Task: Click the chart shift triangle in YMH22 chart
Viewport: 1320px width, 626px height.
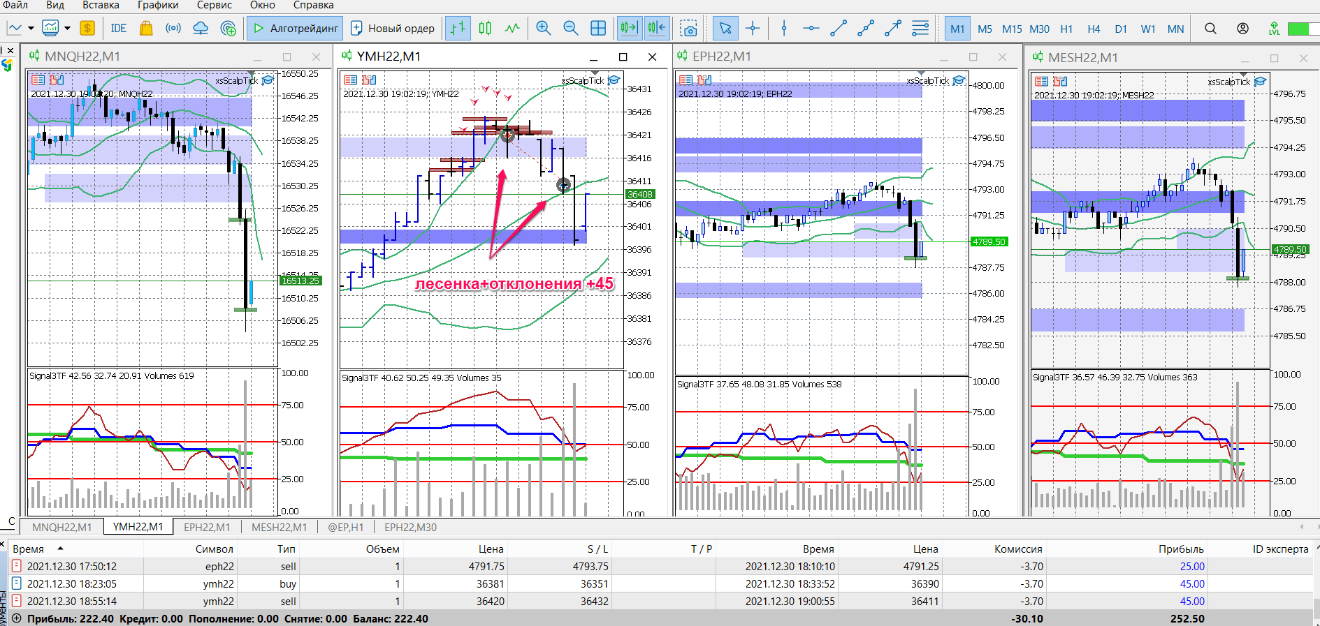Action: (595, 73)
